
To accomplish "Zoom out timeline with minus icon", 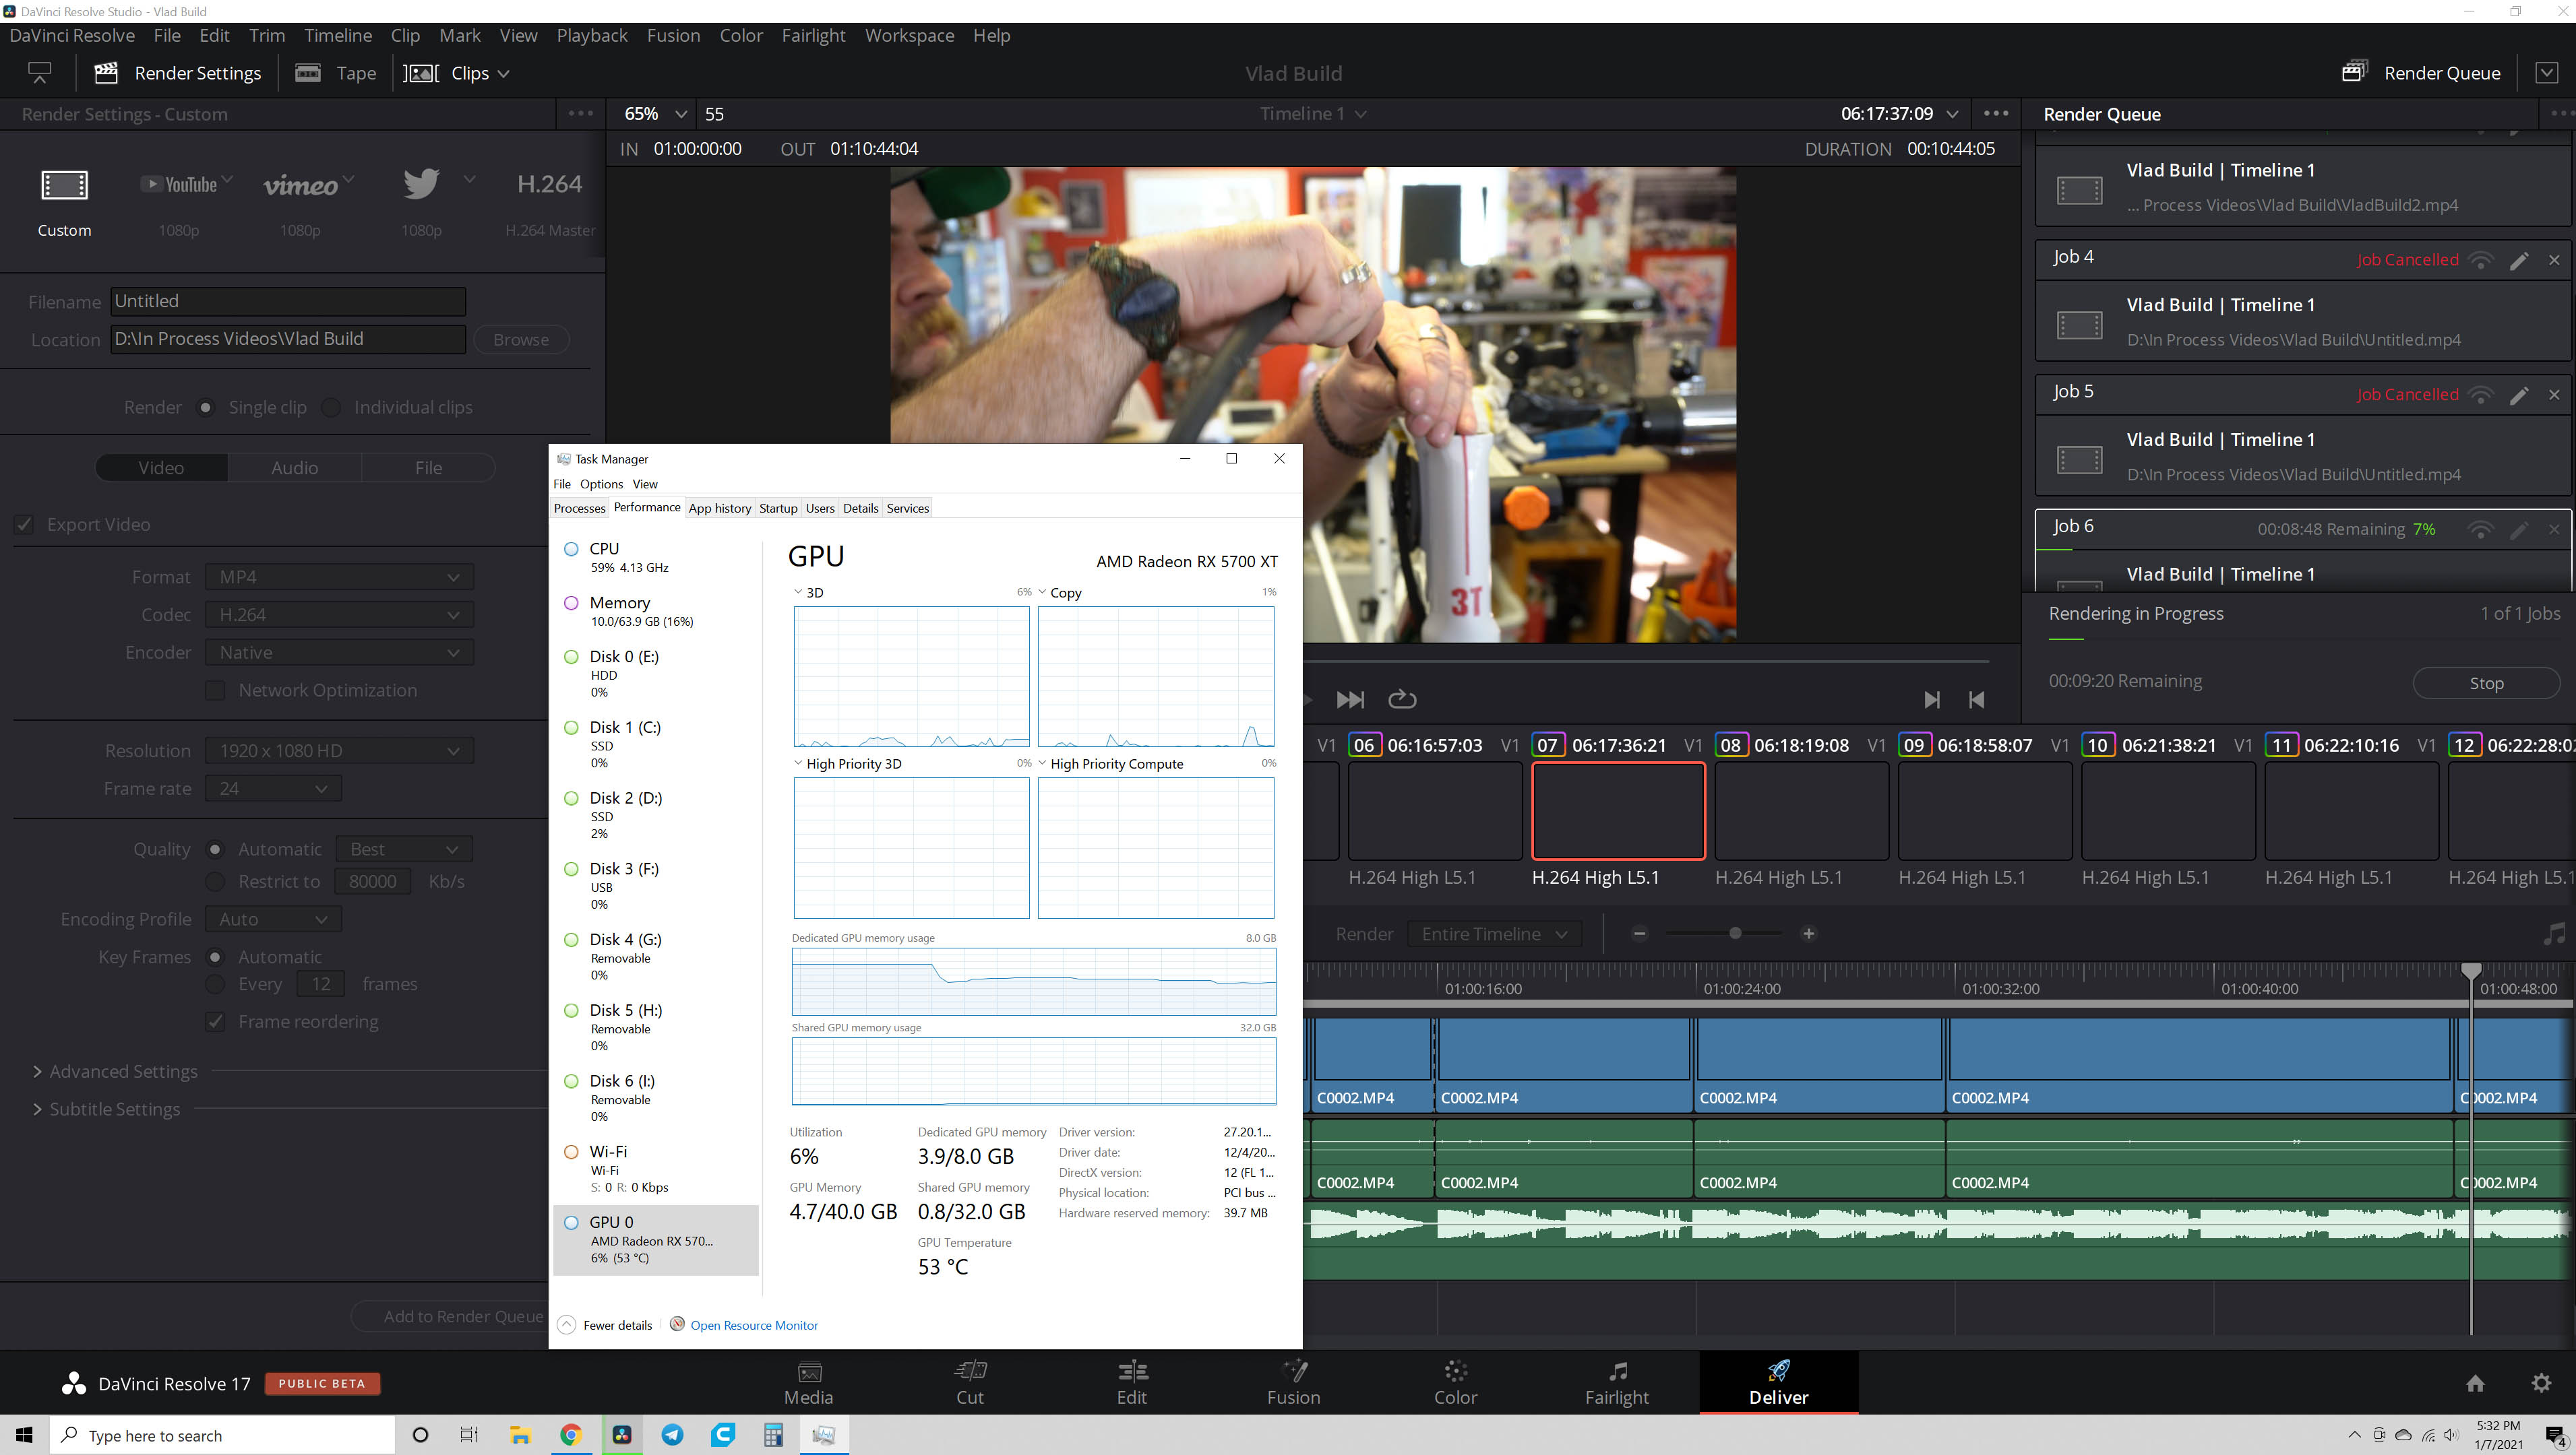I will point(1639,934).
